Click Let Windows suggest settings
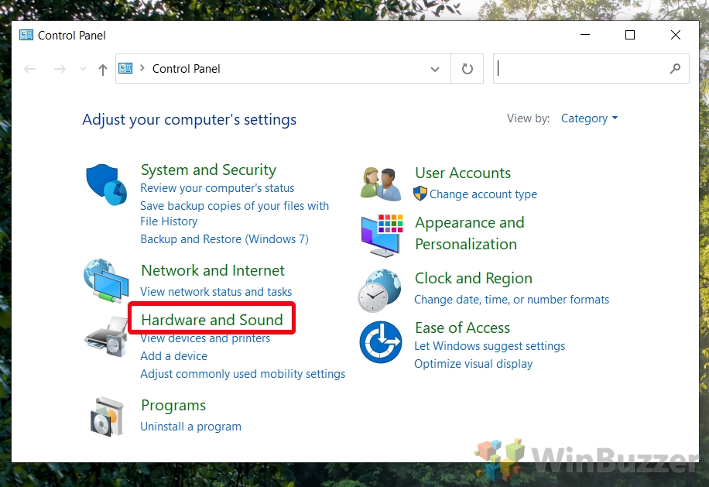 coord(490,346)
